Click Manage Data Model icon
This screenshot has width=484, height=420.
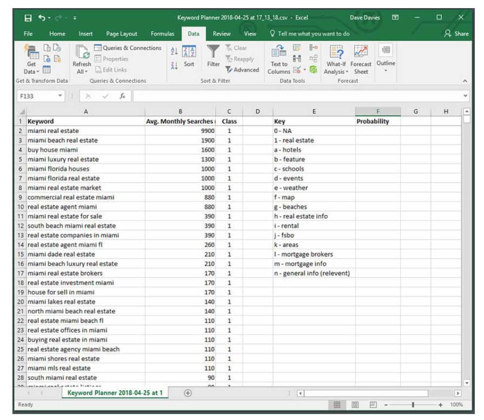tap(313, 70)
